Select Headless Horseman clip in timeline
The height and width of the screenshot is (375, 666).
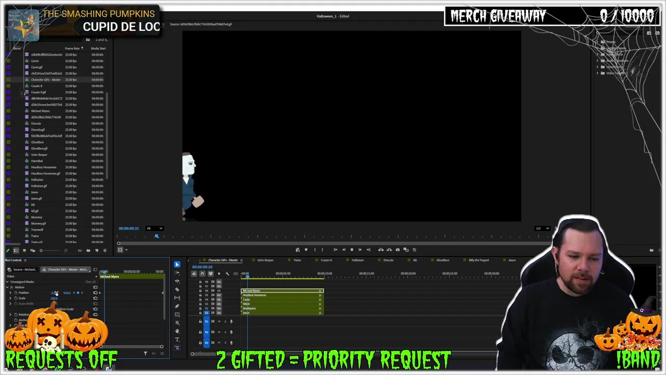(282, 295)
